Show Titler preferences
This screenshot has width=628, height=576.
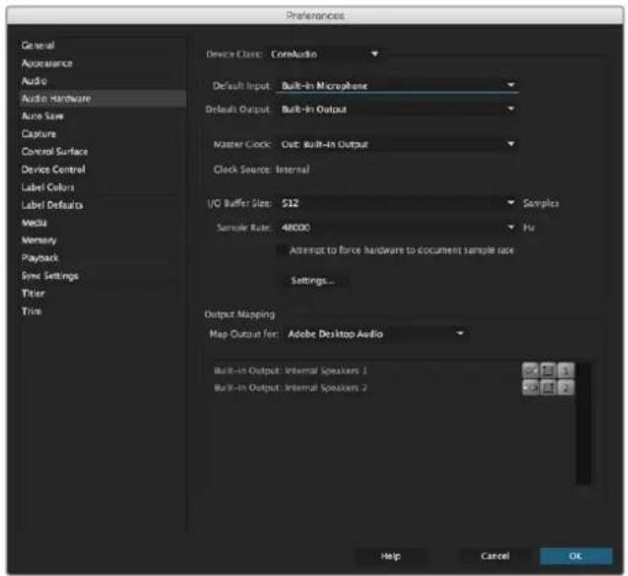click(104, 293)
